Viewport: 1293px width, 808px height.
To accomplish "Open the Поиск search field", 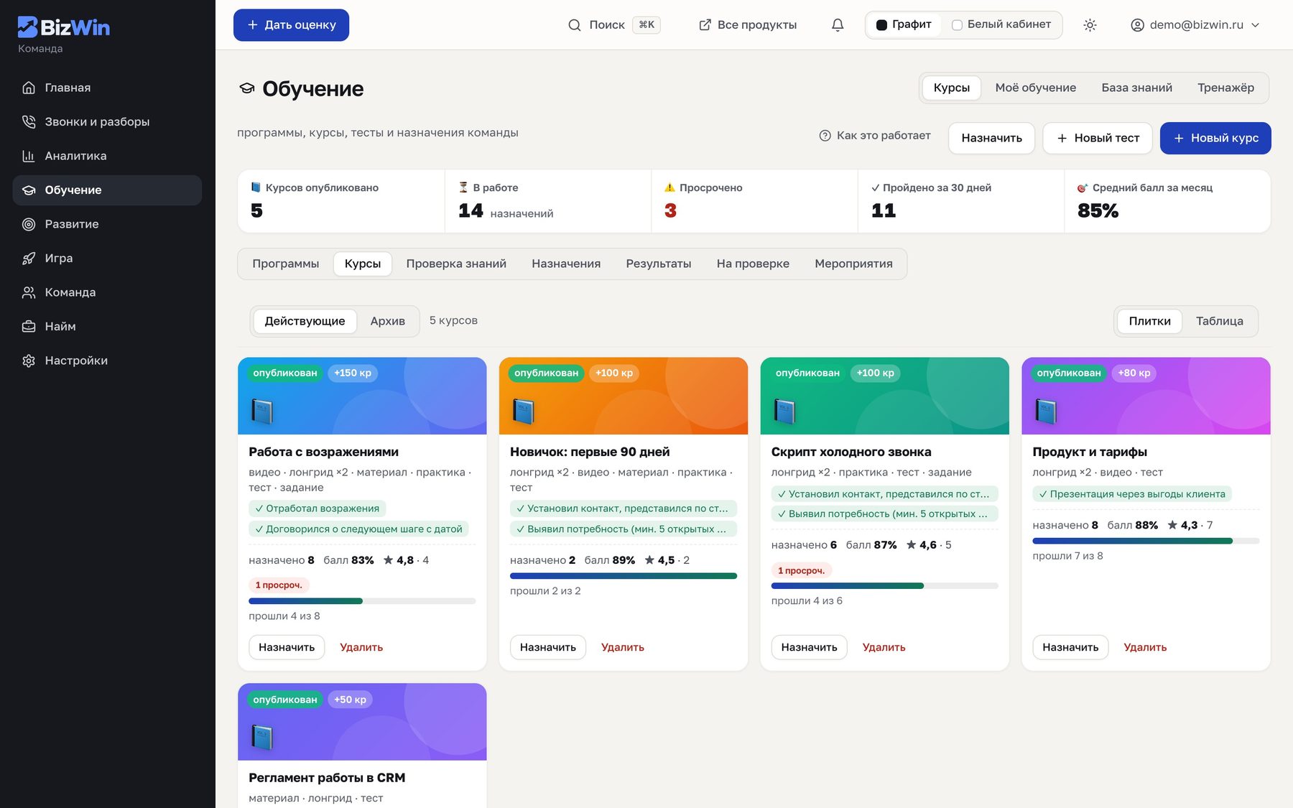I will coord(614,25).
